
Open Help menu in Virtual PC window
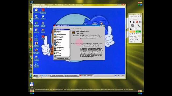coord(49,7)
